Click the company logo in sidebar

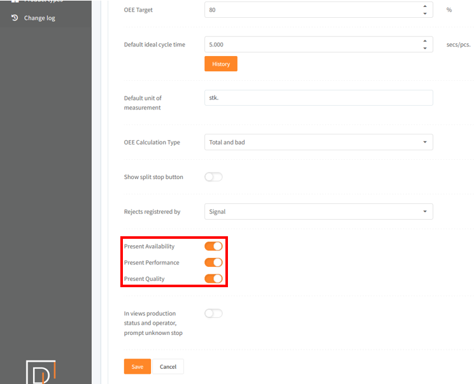(x=41, y=372)
